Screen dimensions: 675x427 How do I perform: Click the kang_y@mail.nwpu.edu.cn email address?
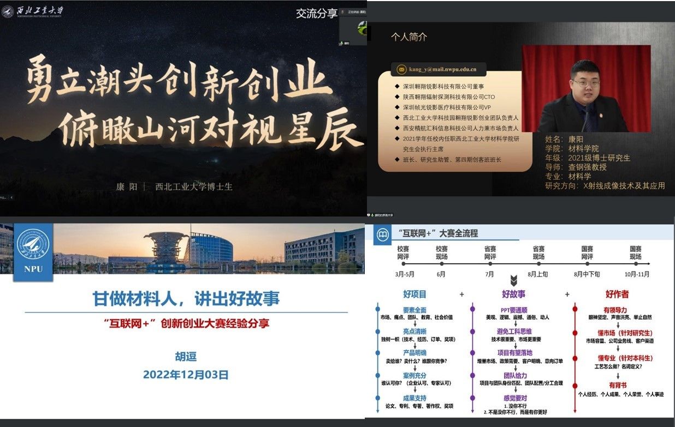point(443,69)
